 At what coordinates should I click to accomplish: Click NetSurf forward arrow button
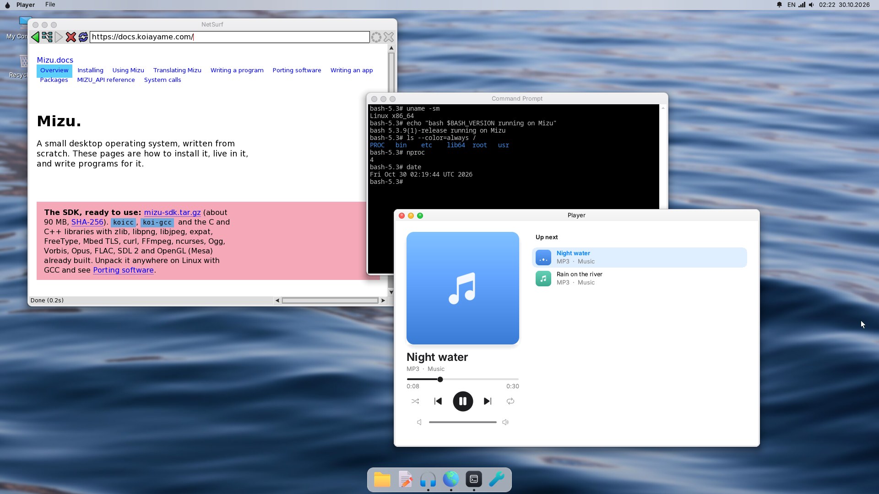[x=59, y=37]
